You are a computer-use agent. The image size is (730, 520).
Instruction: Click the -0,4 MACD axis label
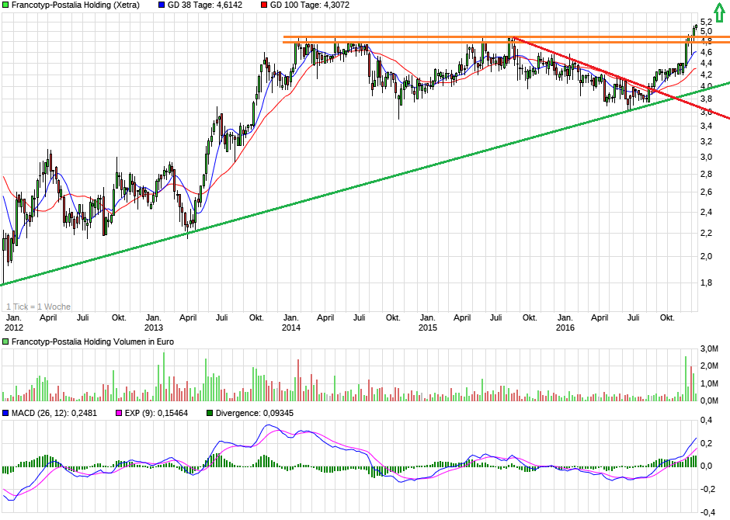pyautogui.click(x=707, y=512)
